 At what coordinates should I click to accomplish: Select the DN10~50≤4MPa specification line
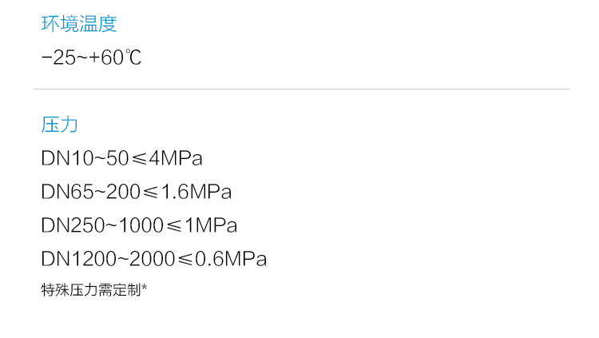coord(121,158)
